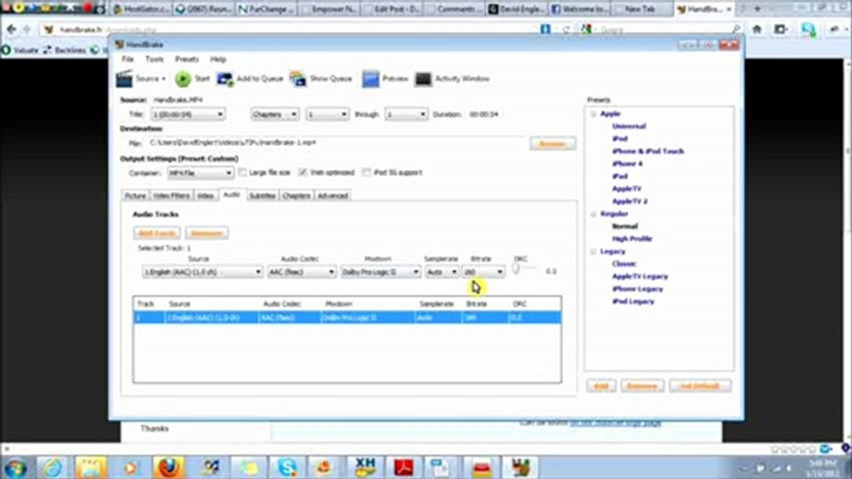The height and width of the screenshot is (479, 852).
Task: Open the Help menu
Action: pyautogui.click(x=218, y=59)
